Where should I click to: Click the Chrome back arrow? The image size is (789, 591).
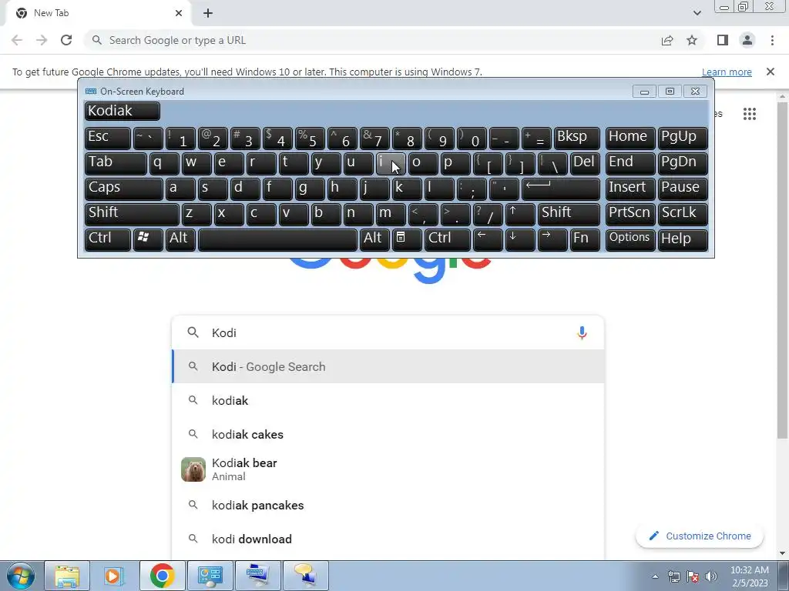tap(17, 40)
